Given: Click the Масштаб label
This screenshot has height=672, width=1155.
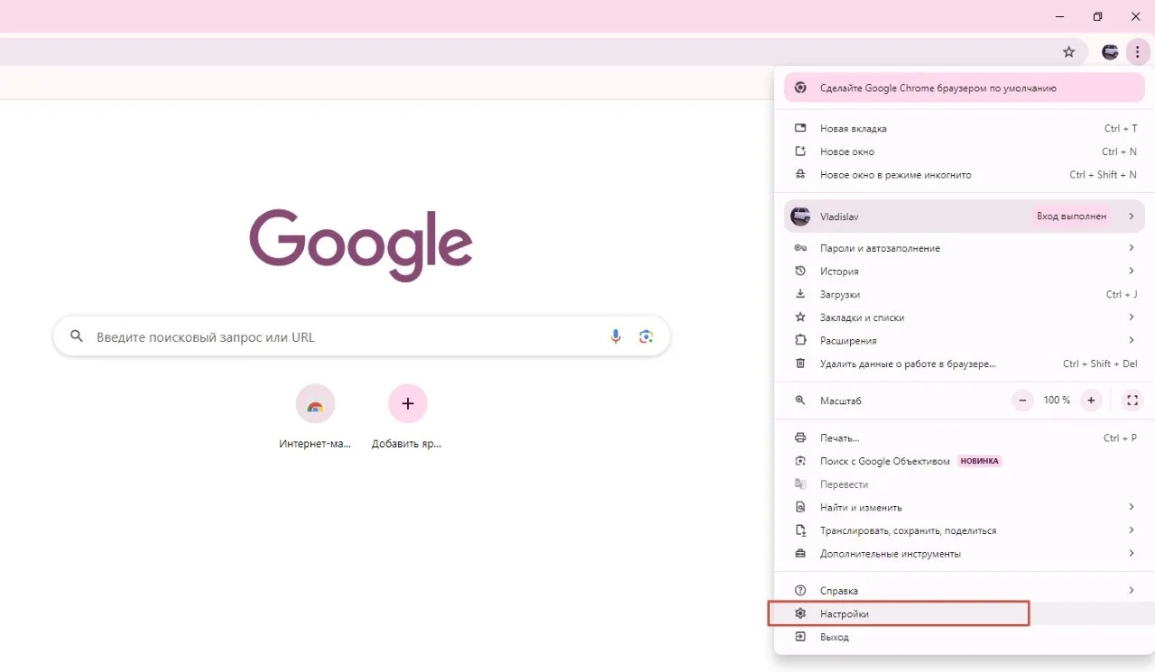Looking at the screenshot, I should 841,400.
